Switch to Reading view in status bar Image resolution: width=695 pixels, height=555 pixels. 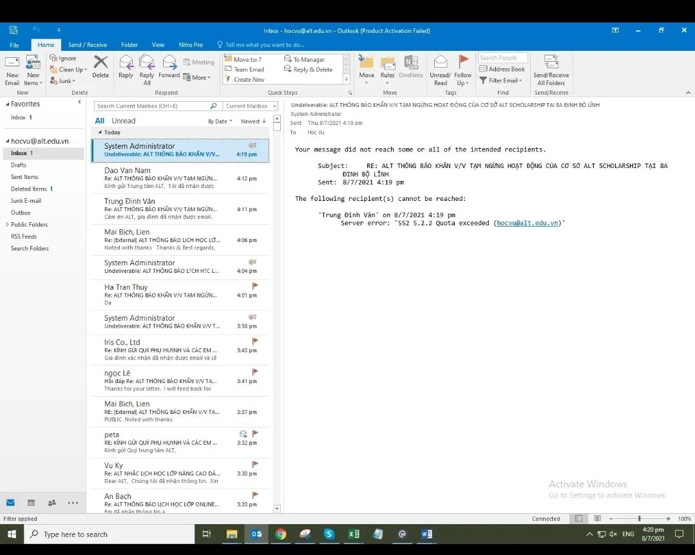tap(597, 519)
